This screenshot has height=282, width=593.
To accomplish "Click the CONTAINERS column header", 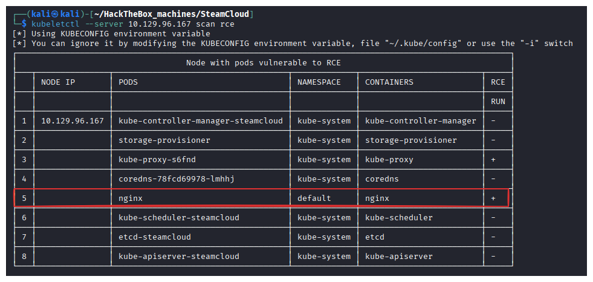I will [x=389, y=82].
